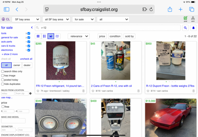
Task: Select the owner seller tab
Action: [x=16, y=65]
